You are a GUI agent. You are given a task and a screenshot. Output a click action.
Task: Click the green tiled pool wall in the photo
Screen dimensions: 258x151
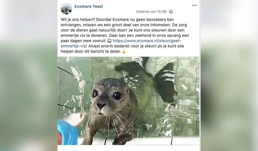(188, 74)
